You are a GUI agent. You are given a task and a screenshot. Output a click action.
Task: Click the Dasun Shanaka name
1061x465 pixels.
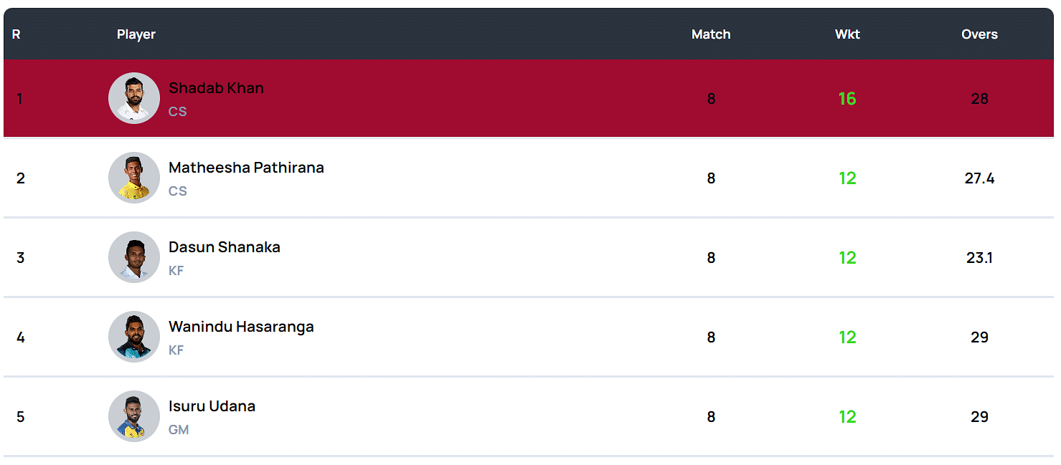(x=224, y=247)
